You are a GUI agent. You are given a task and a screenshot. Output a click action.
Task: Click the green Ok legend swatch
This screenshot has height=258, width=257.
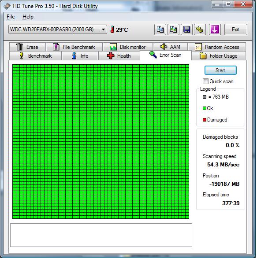[205, 108]
